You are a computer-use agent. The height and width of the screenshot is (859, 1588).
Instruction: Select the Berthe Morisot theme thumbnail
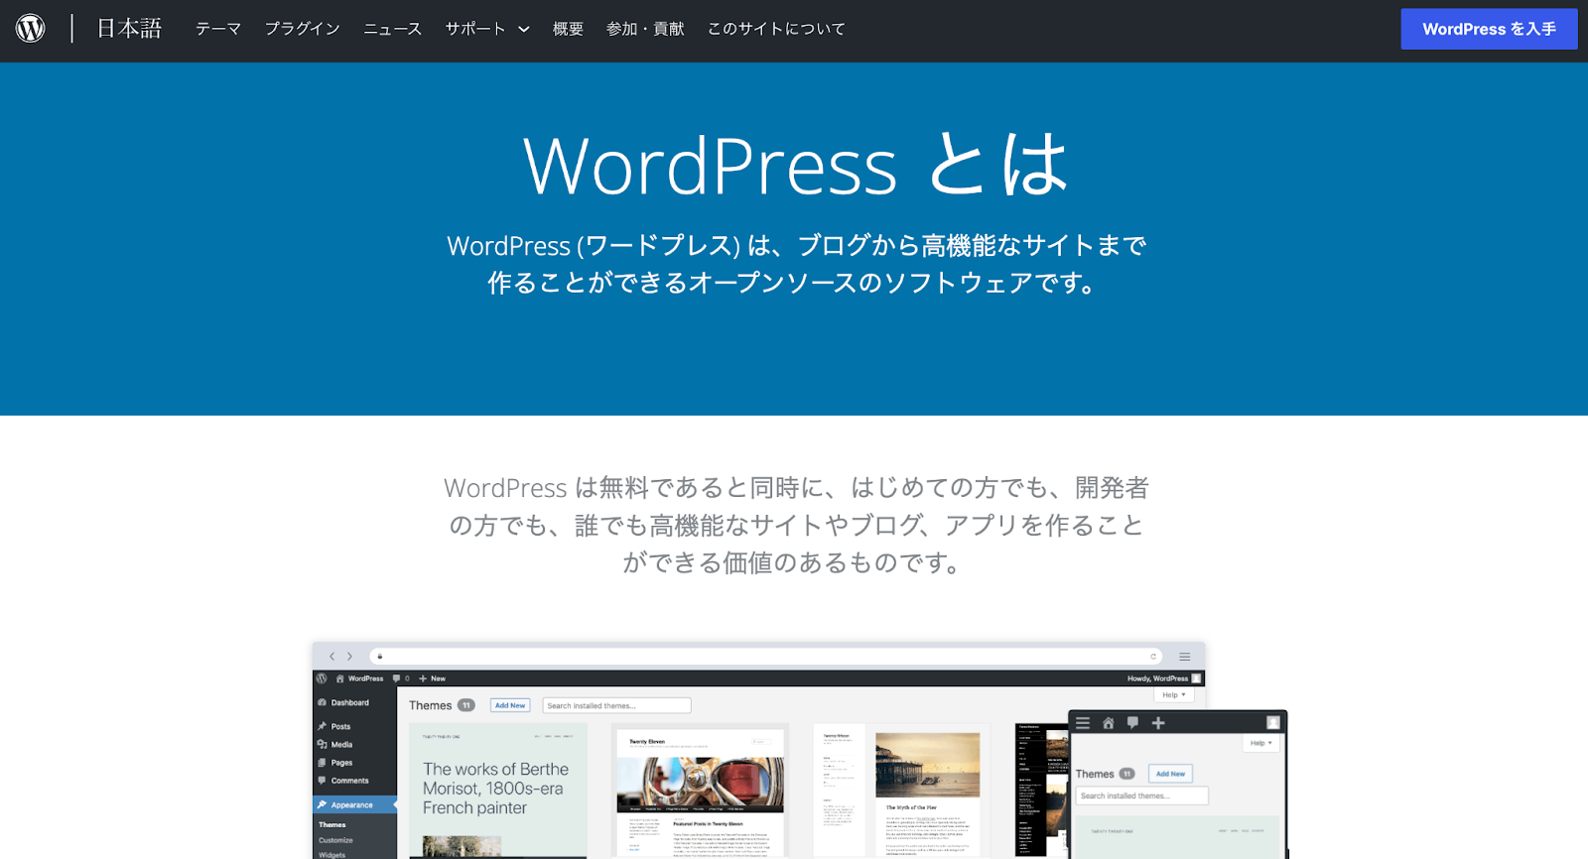click(498, 791)
